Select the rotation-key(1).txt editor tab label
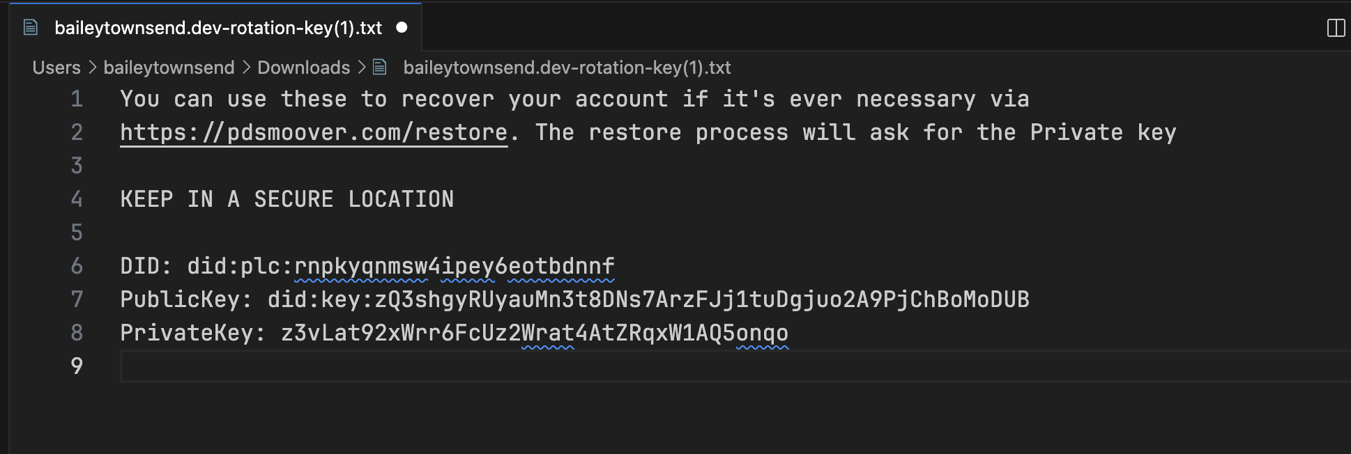The width and height of the screenshot is (1351, 454). tap(217, 28)
